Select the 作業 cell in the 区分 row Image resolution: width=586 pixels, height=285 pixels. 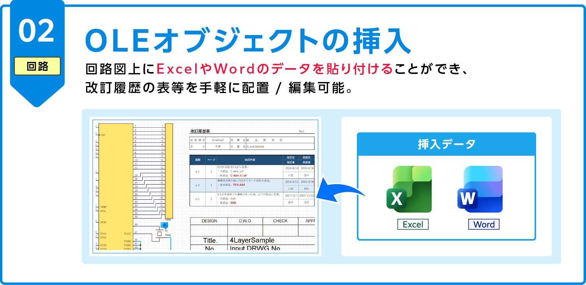[218, 146]
